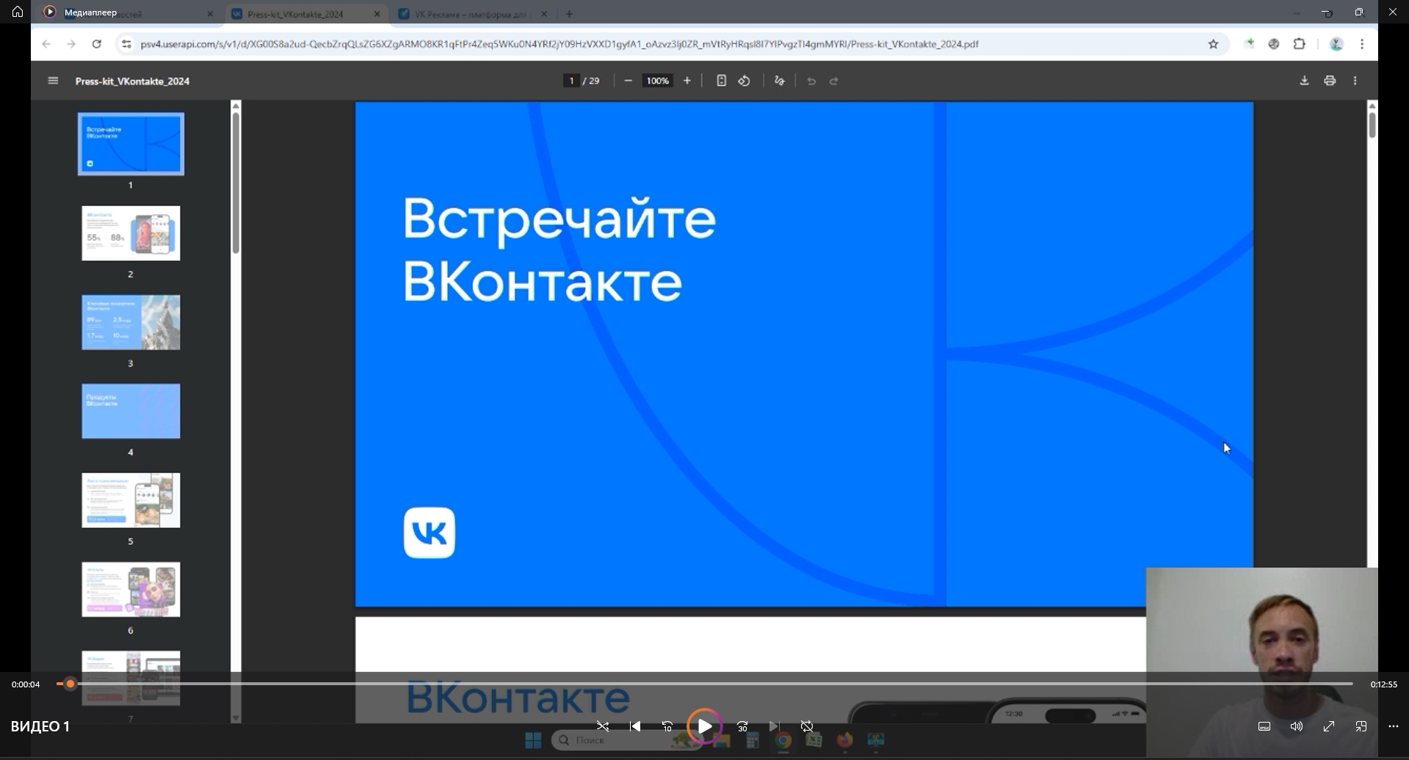Zoom out the PDF document
1409x760 pixels.
tap(628, 81)
